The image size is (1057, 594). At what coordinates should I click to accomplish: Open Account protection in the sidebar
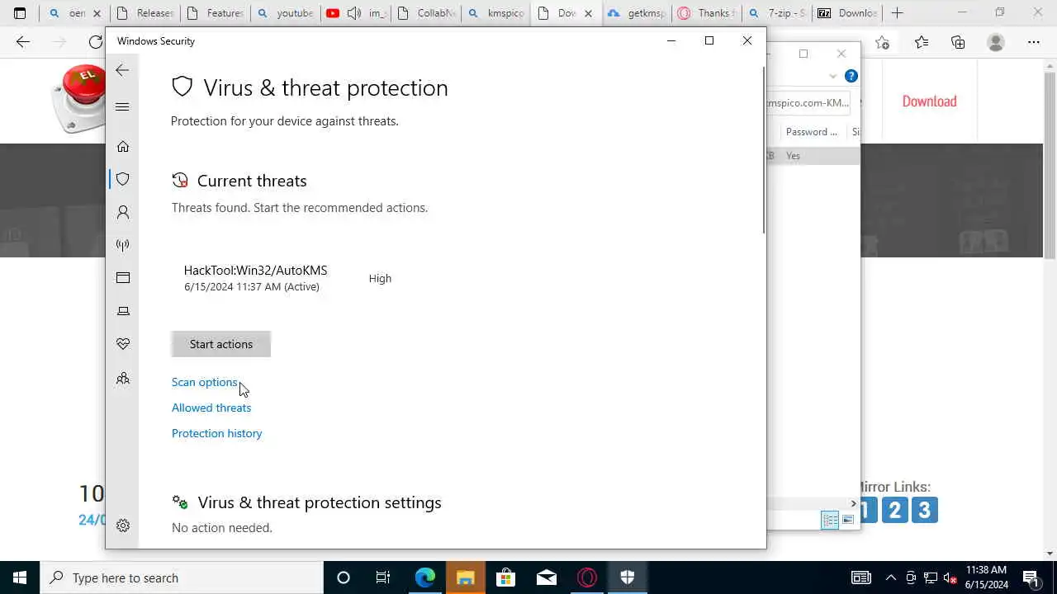pyautogui.click(x=123, y=212)
